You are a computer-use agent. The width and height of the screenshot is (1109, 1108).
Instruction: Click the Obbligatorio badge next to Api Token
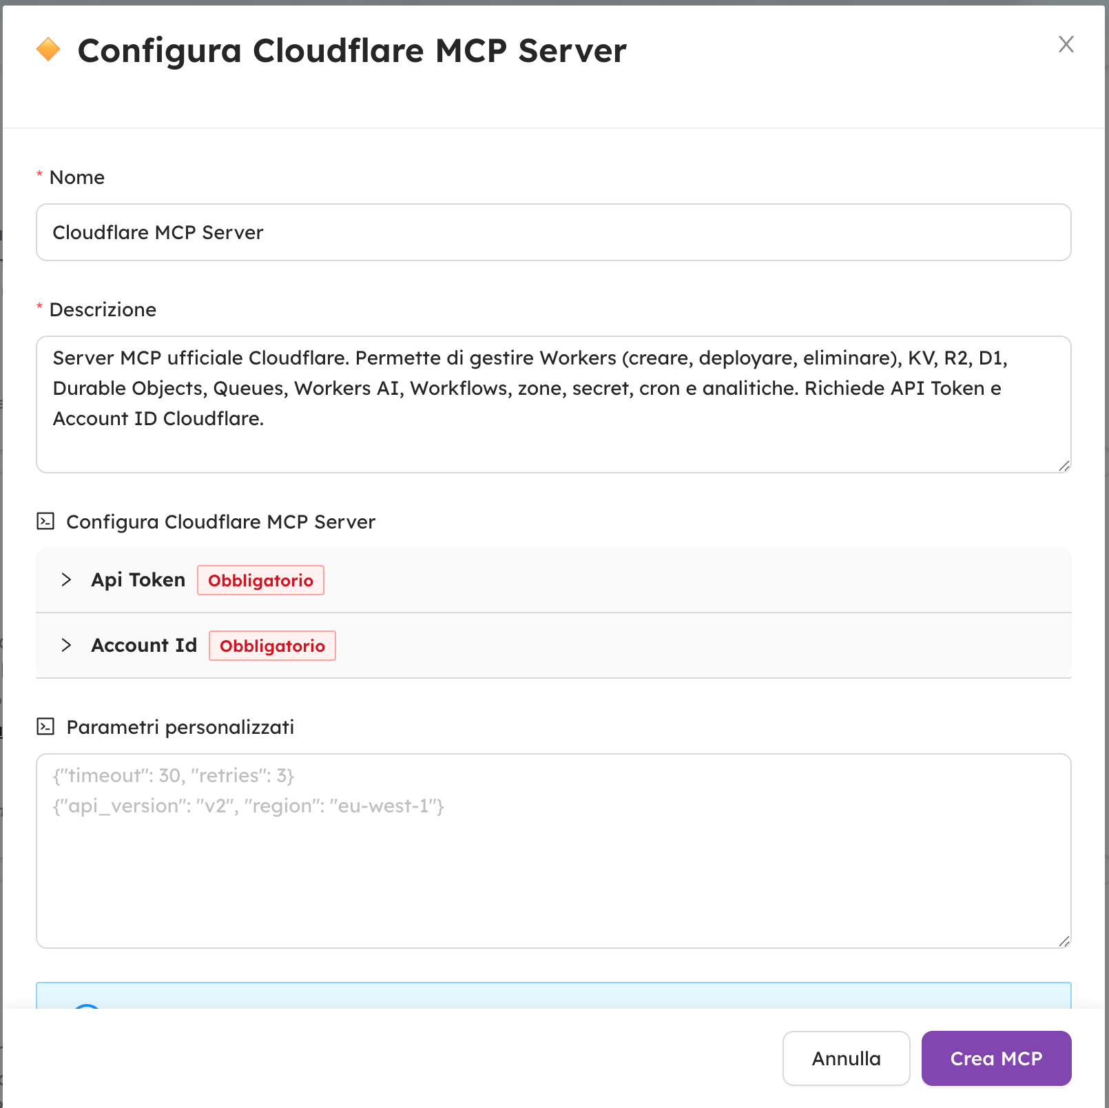tap(260, 580)
